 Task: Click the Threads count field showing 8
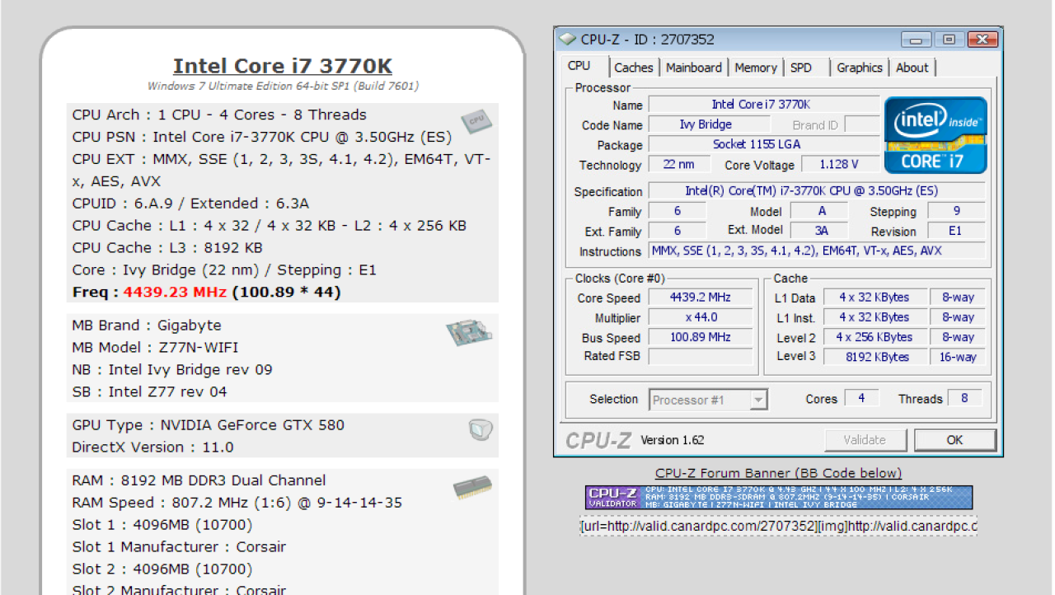(x=964, y=398)
